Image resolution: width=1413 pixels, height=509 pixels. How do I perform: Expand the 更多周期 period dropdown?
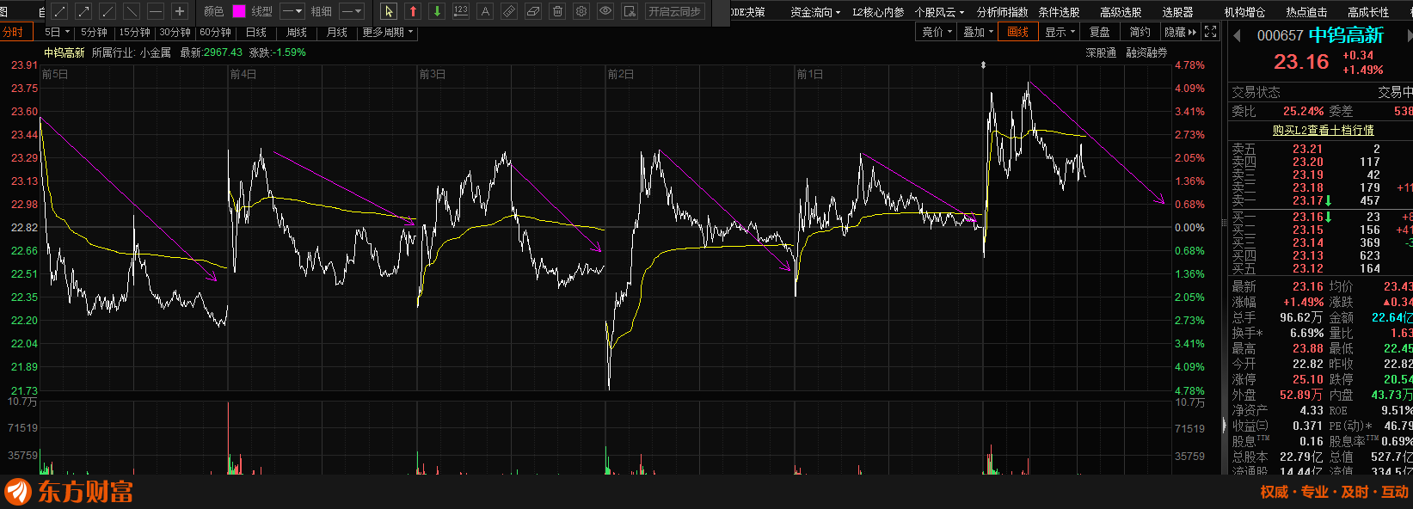click(x=388, y=32)
